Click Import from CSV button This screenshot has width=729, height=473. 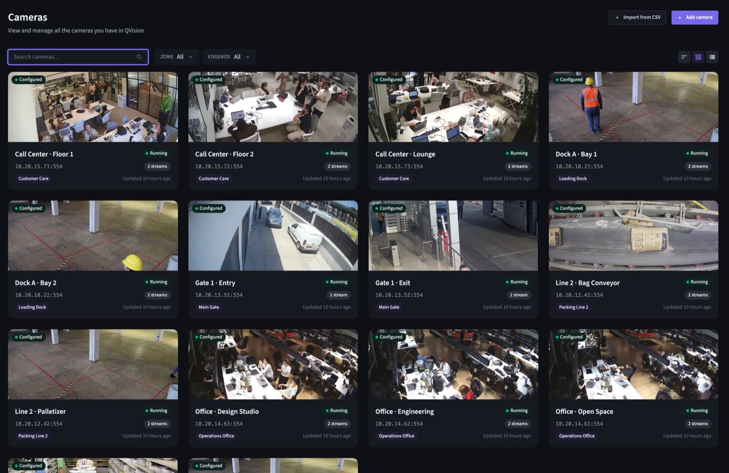pyautogui.click(x=637, y=17)
